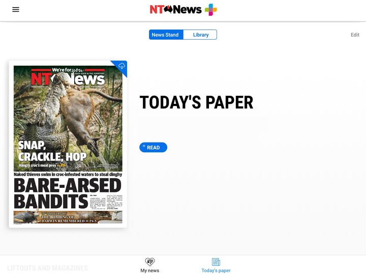Tap the NT News logo
The width and height of the screenshot is (366, 275).
tap(175, 10)
